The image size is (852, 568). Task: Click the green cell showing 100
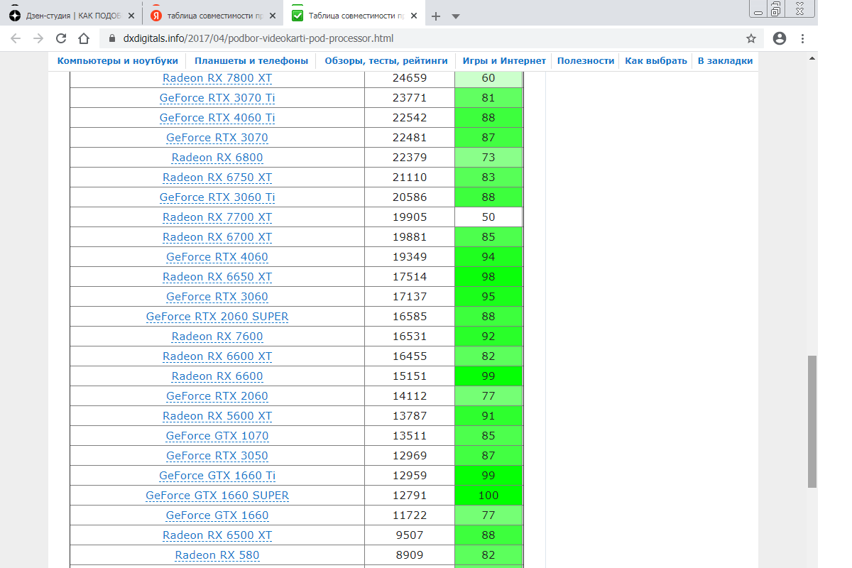coord(488,496)
